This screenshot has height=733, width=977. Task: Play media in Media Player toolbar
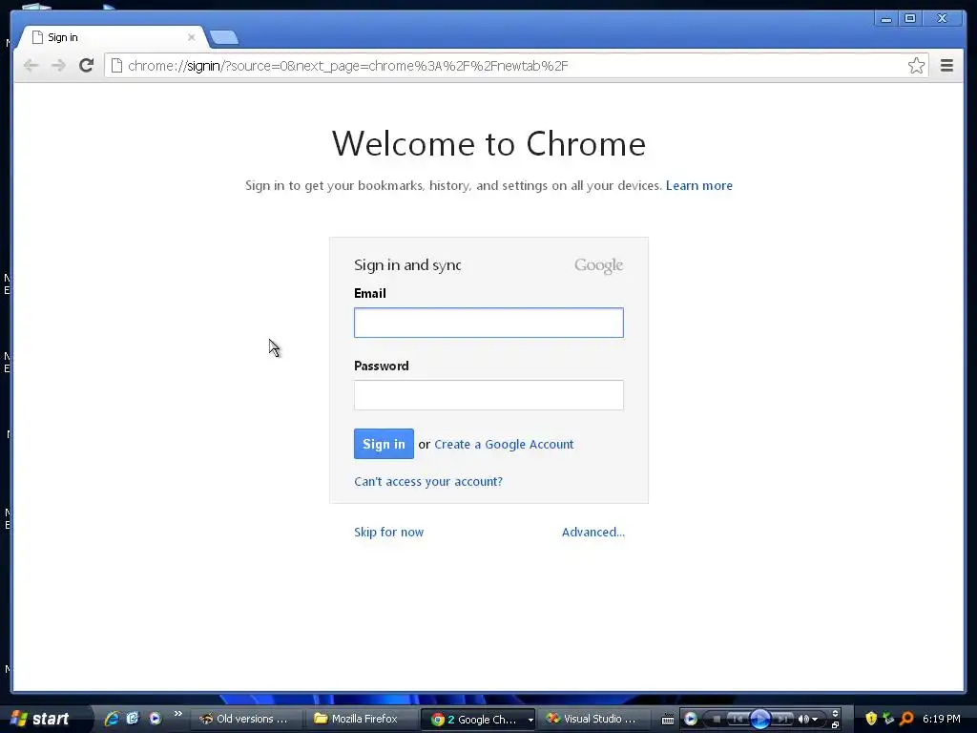(x=760, y=719)
